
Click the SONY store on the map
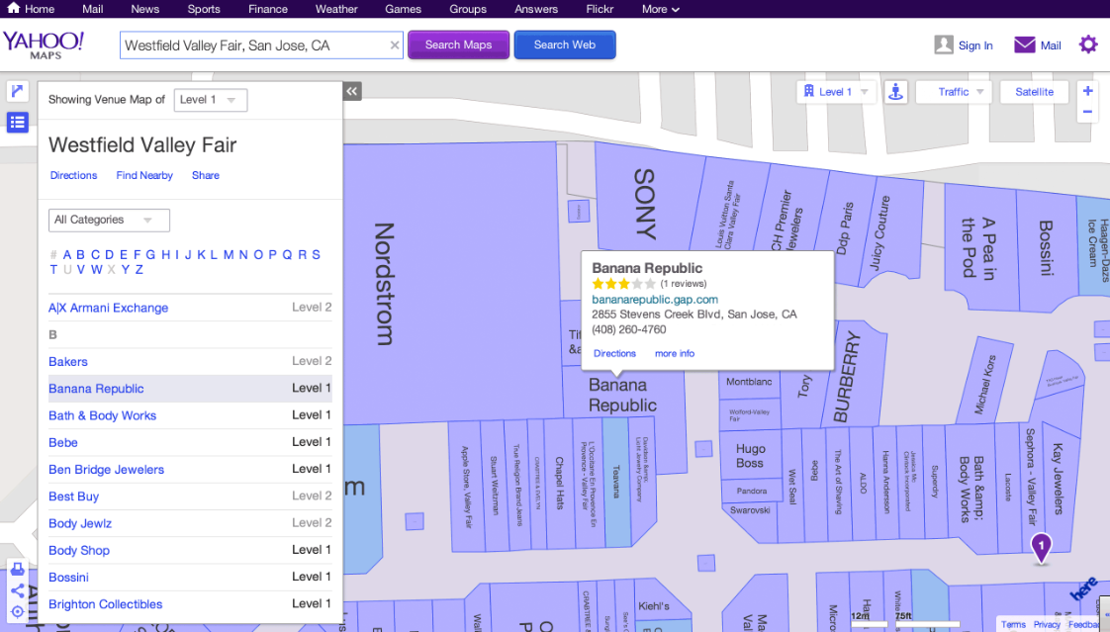(644, 204)
